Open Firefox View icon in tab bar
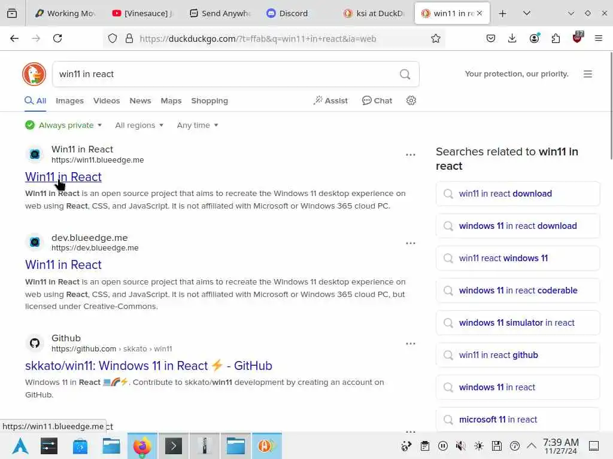Image resolution: width=613 pixels, height=459 pixels. click(12, 13)
